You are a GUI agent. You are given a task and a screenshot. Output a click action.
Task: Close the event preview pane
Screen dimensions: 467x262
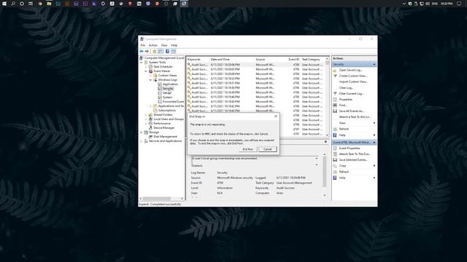click(x=325, y=142)
